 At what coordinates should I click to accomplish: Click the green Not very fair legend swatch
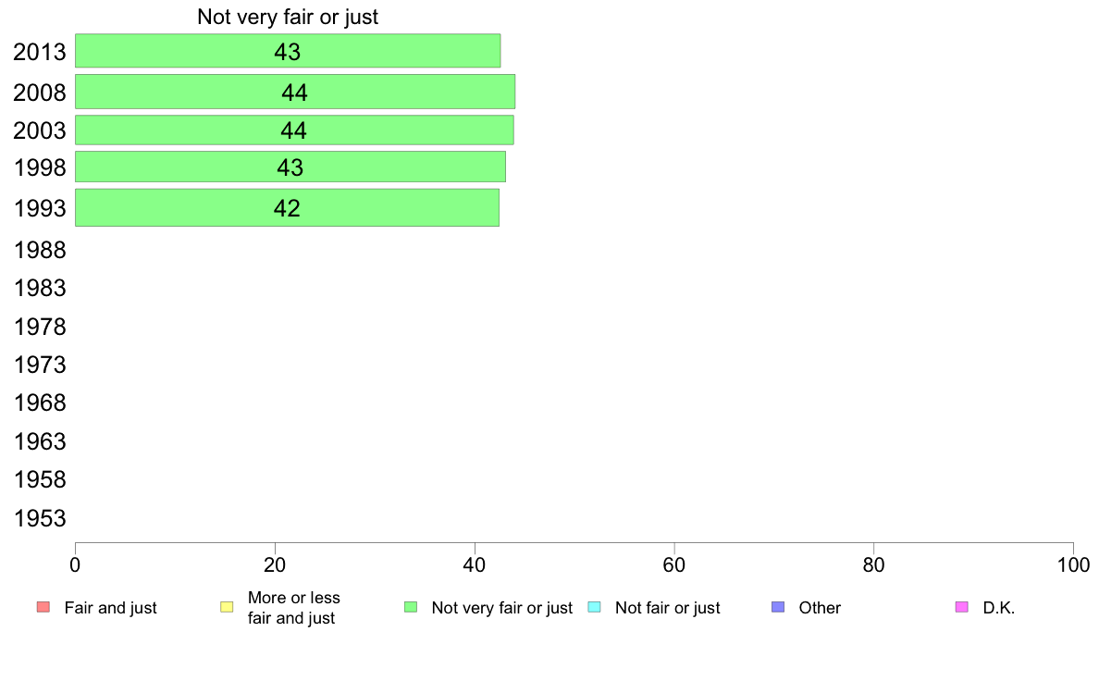tap(411, 607)
